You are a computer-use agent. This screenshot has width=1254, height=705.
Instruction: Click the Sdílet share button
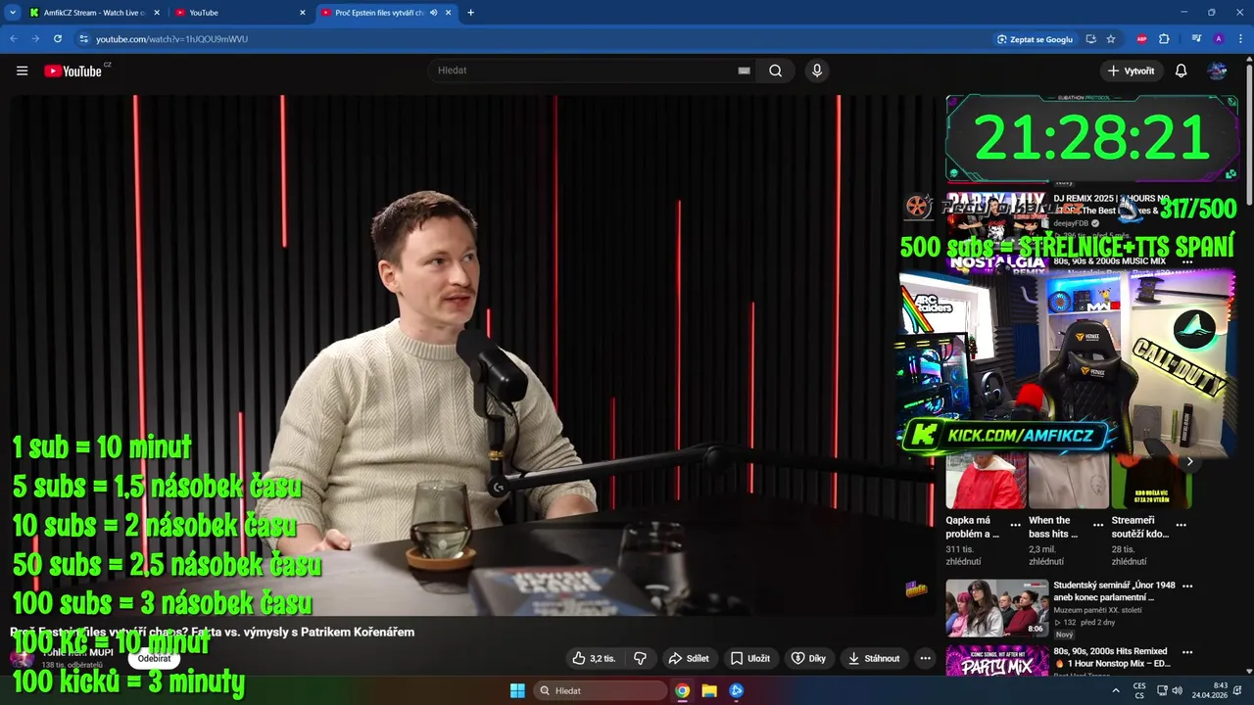(688, 659)
